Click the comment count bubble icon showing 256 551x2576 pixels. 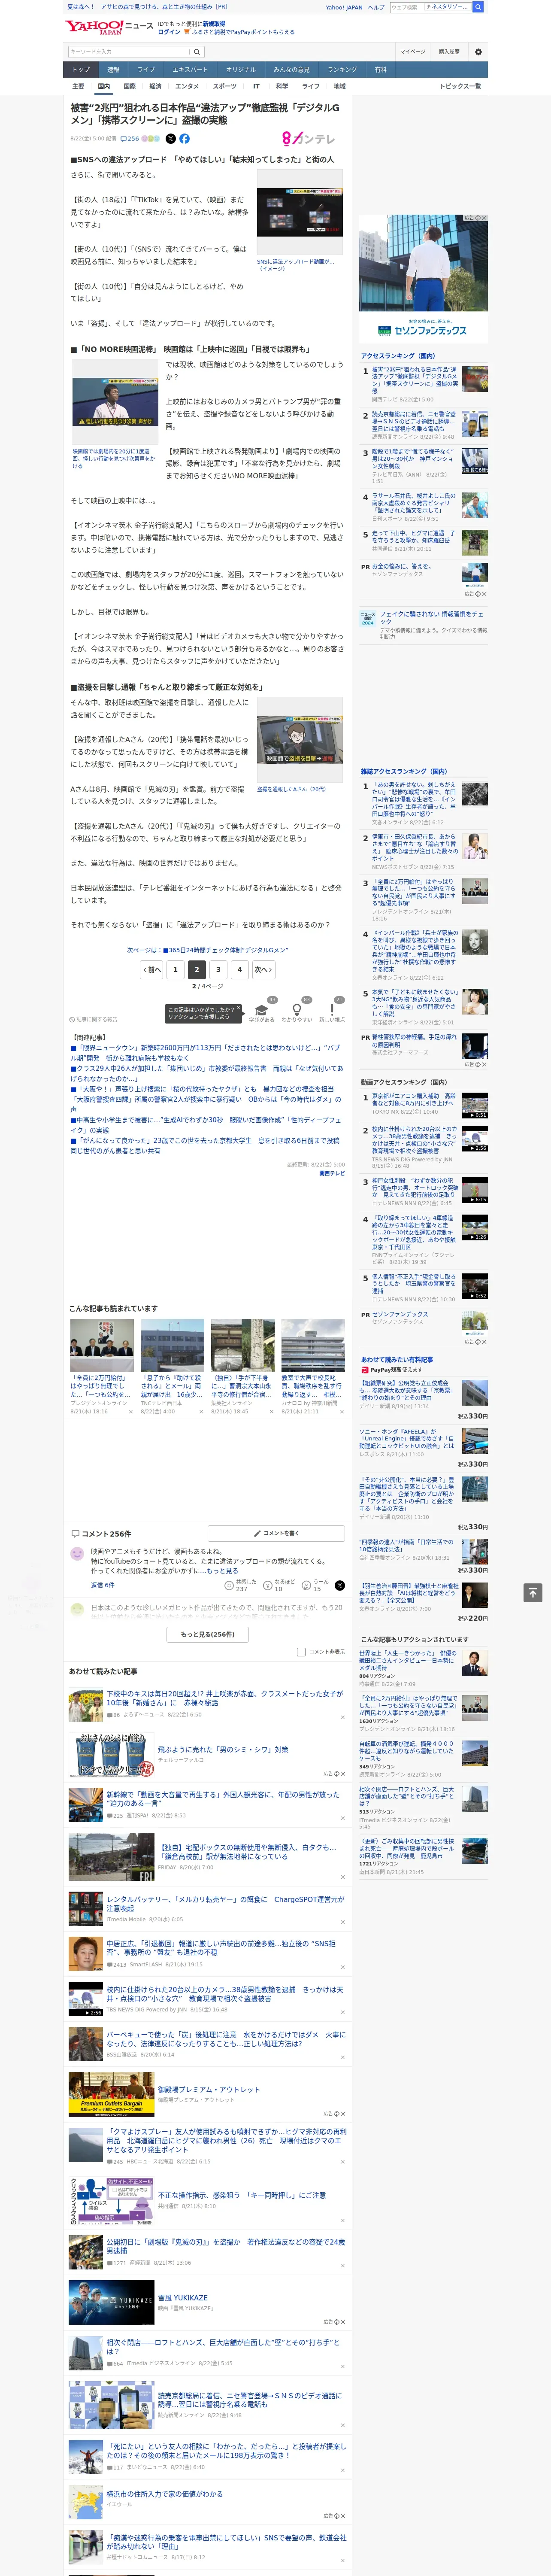(131, 139)
